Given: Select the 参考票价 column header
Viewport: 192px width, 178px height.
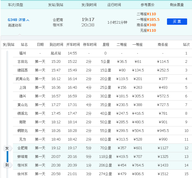Looking at the screenshot, I should (x=147, y=5).
